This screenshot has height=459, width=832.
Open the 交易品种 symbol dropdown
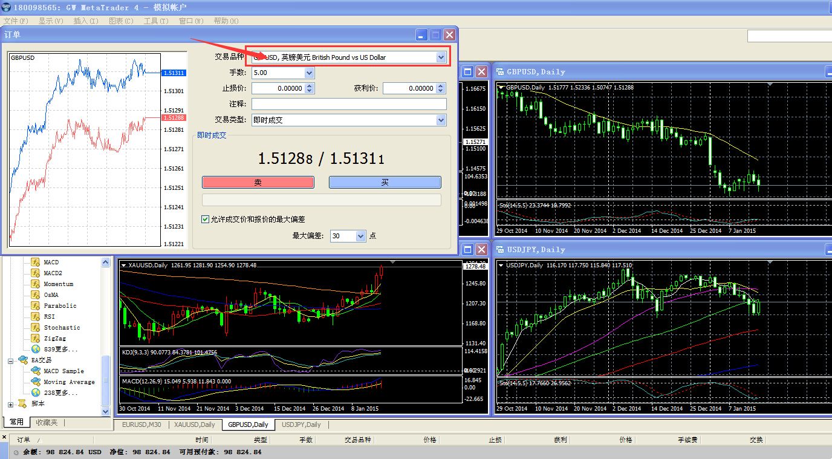[441, 57]
